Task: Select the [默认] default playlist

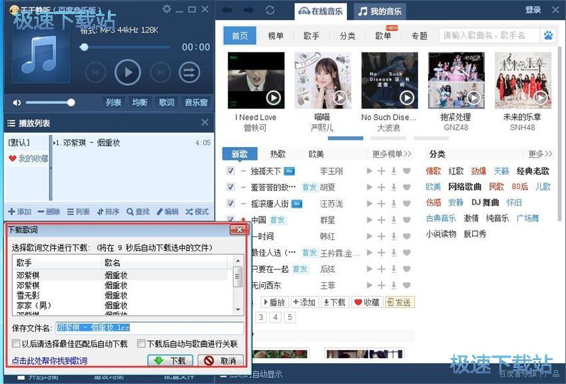Action: coord(19,142)
